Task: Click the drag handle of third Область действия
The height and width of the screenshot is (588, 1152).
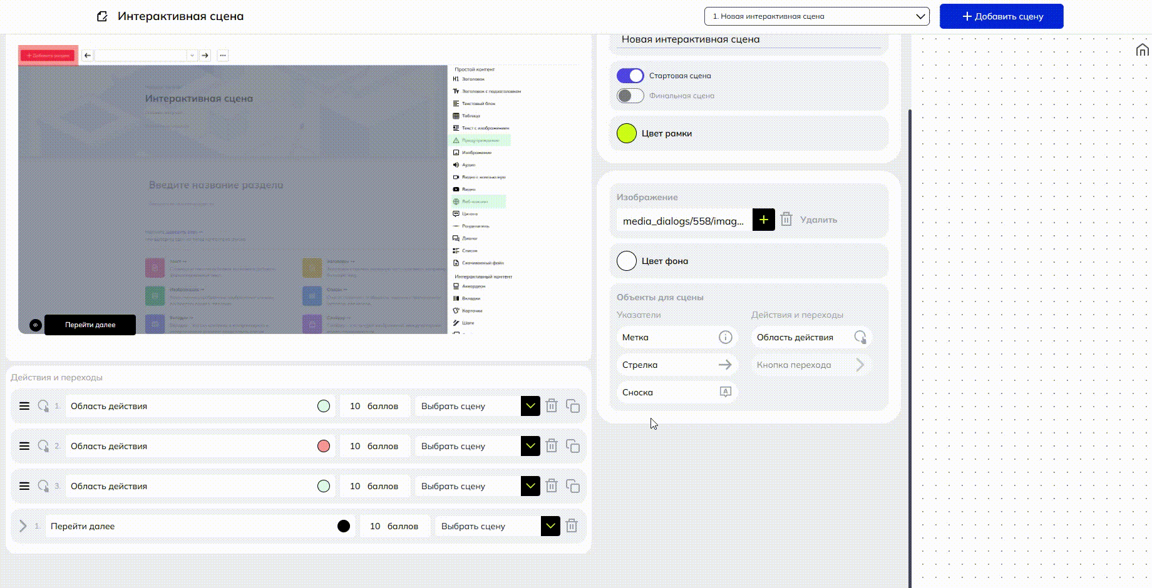Action: coord(24,486)
